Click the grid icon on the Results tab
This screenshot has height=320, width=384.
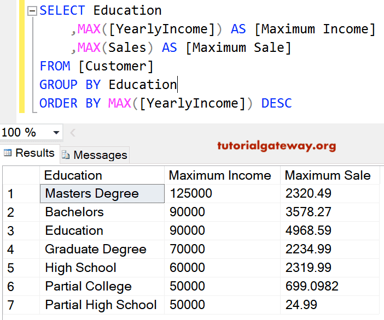(8, 153)
